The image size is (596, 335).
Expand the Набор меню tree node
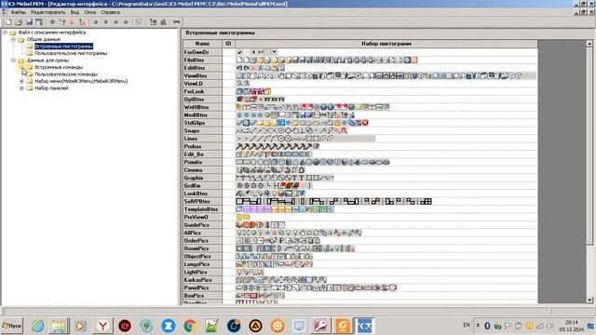click(21, 81)
